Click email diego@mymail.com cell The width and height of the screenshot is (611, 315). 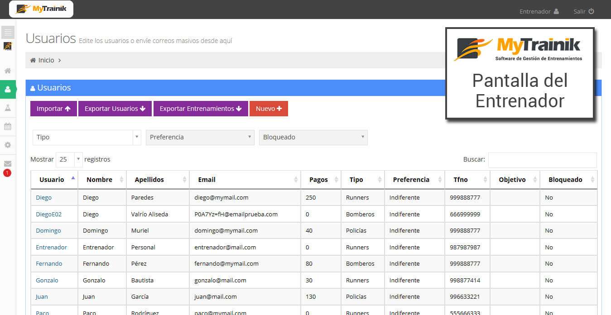(x=245, y=198)
